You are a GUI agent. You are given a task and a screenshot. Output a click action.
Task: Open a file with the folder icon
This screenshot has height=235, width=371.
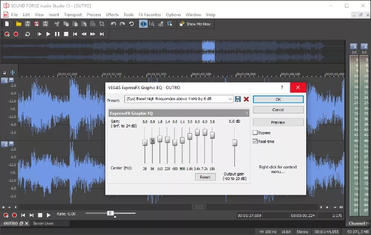[19, 24]
